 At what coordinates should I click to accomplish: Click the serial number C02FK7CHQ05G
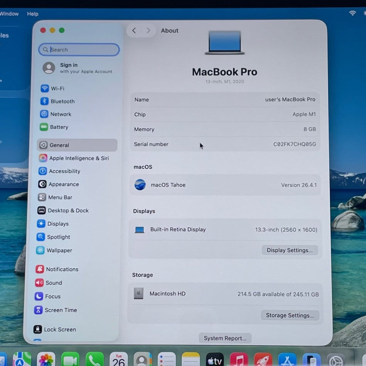295,144
